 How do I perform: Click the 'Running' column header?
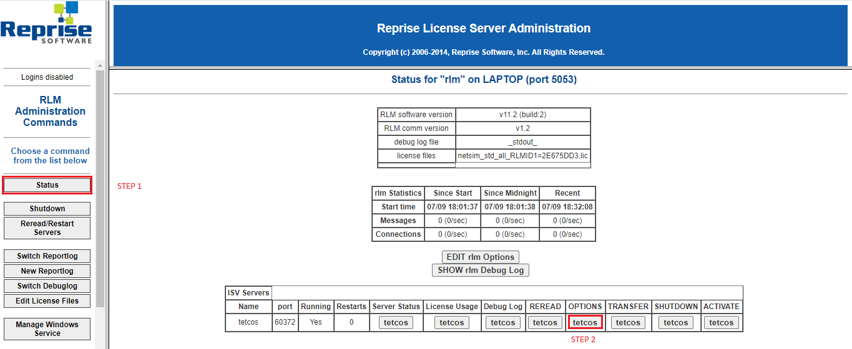click(x=316, y=307)
